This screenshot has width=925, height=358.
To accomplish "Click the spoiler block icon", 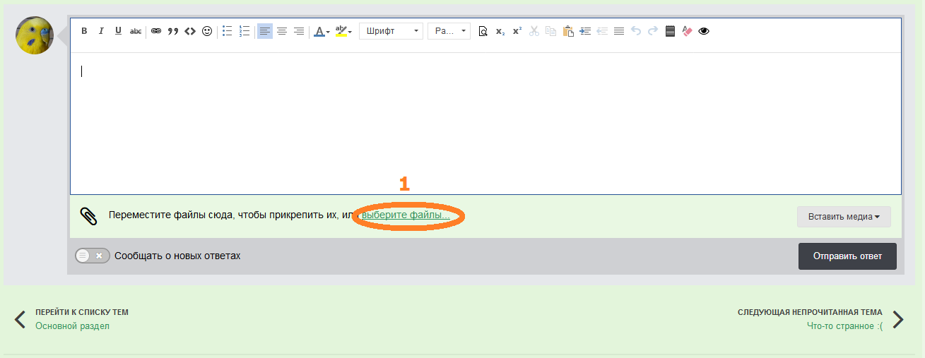I will [670, 31].
